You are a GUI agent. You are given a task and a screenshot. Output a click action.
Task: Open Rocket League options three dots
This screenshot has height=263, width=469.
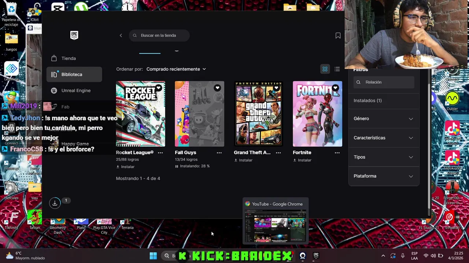(160, 153)
